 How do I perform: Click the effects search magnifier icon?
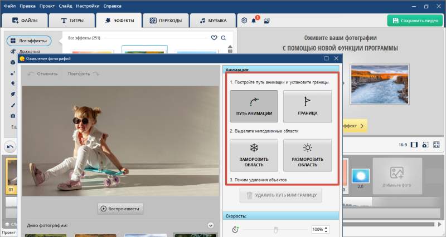pos(224,38)
